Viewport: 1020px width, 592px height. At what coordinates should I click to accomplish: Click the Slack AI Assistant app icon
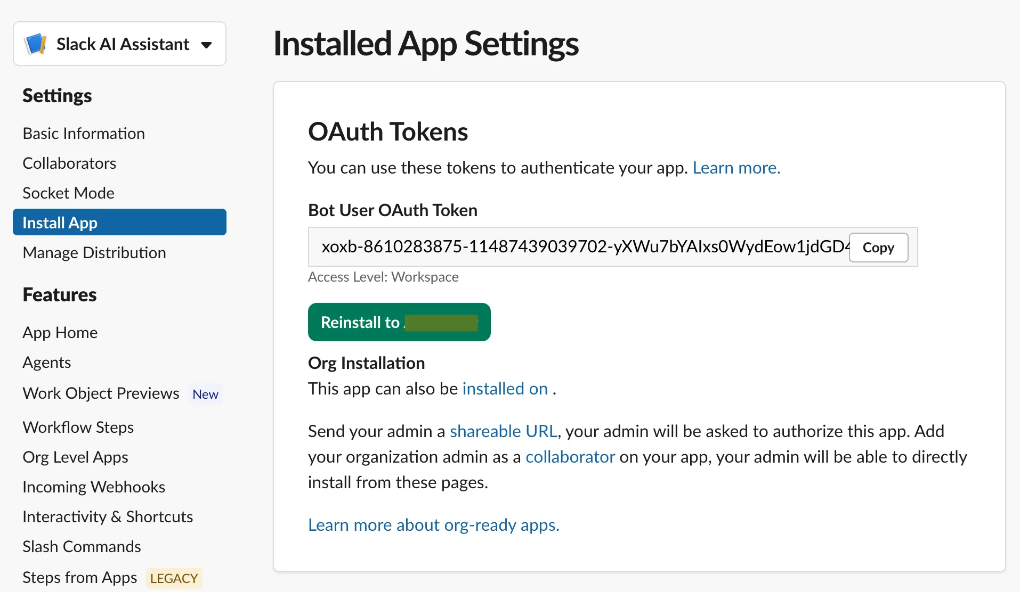[36, 44]
